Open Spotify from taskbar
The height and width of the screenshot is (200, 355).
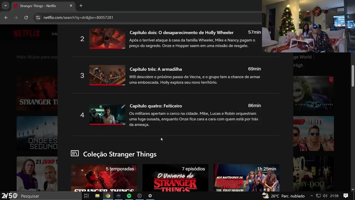129,196
